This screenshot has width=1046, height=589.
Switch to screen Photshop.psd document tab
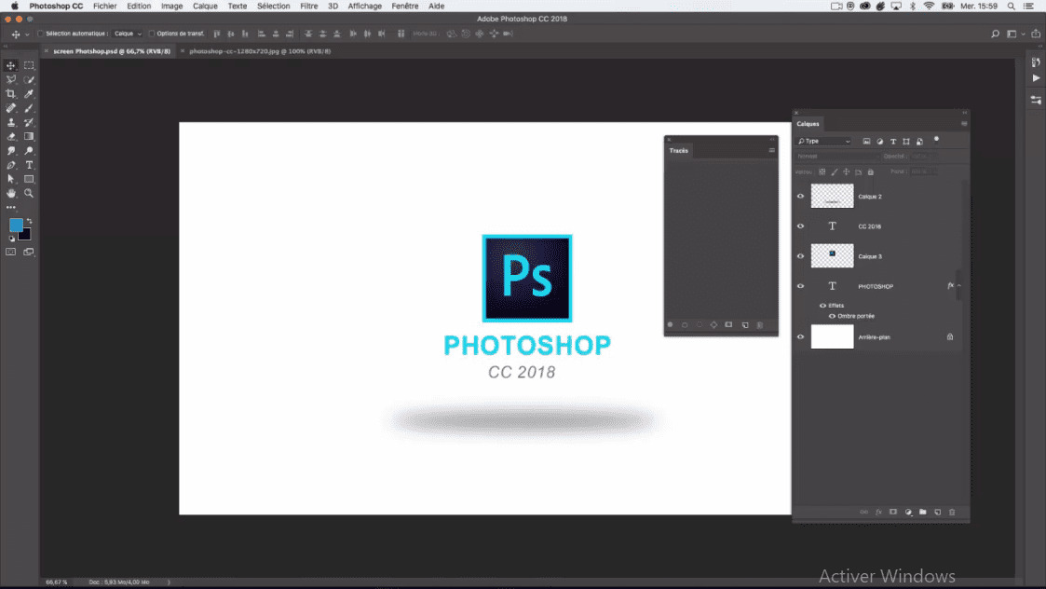point(112,50)
